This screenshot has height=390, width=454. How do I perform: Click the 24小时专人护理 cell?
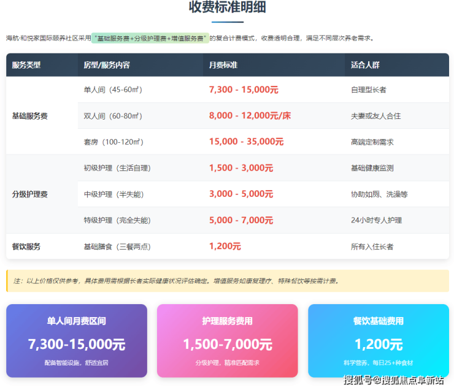(376, 220)
